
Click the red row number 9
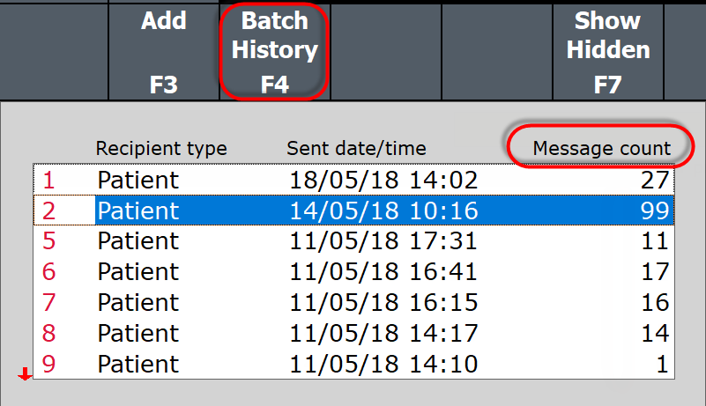coord(49,364)
